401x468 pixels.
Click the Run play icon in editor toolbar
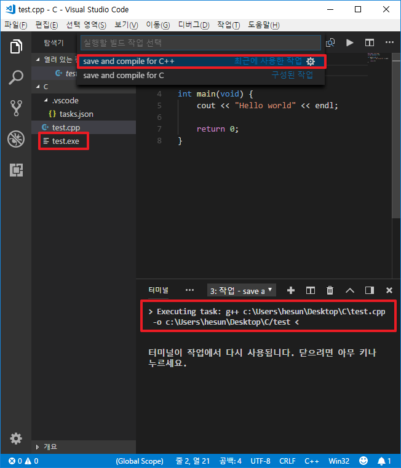[x=349, y=42]
